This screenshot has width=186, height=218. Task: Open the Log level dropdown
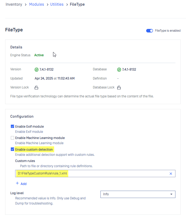[138, 194]
